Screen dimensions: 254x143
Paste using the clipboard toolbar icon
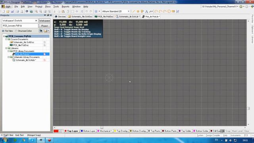tap(63, 12)
